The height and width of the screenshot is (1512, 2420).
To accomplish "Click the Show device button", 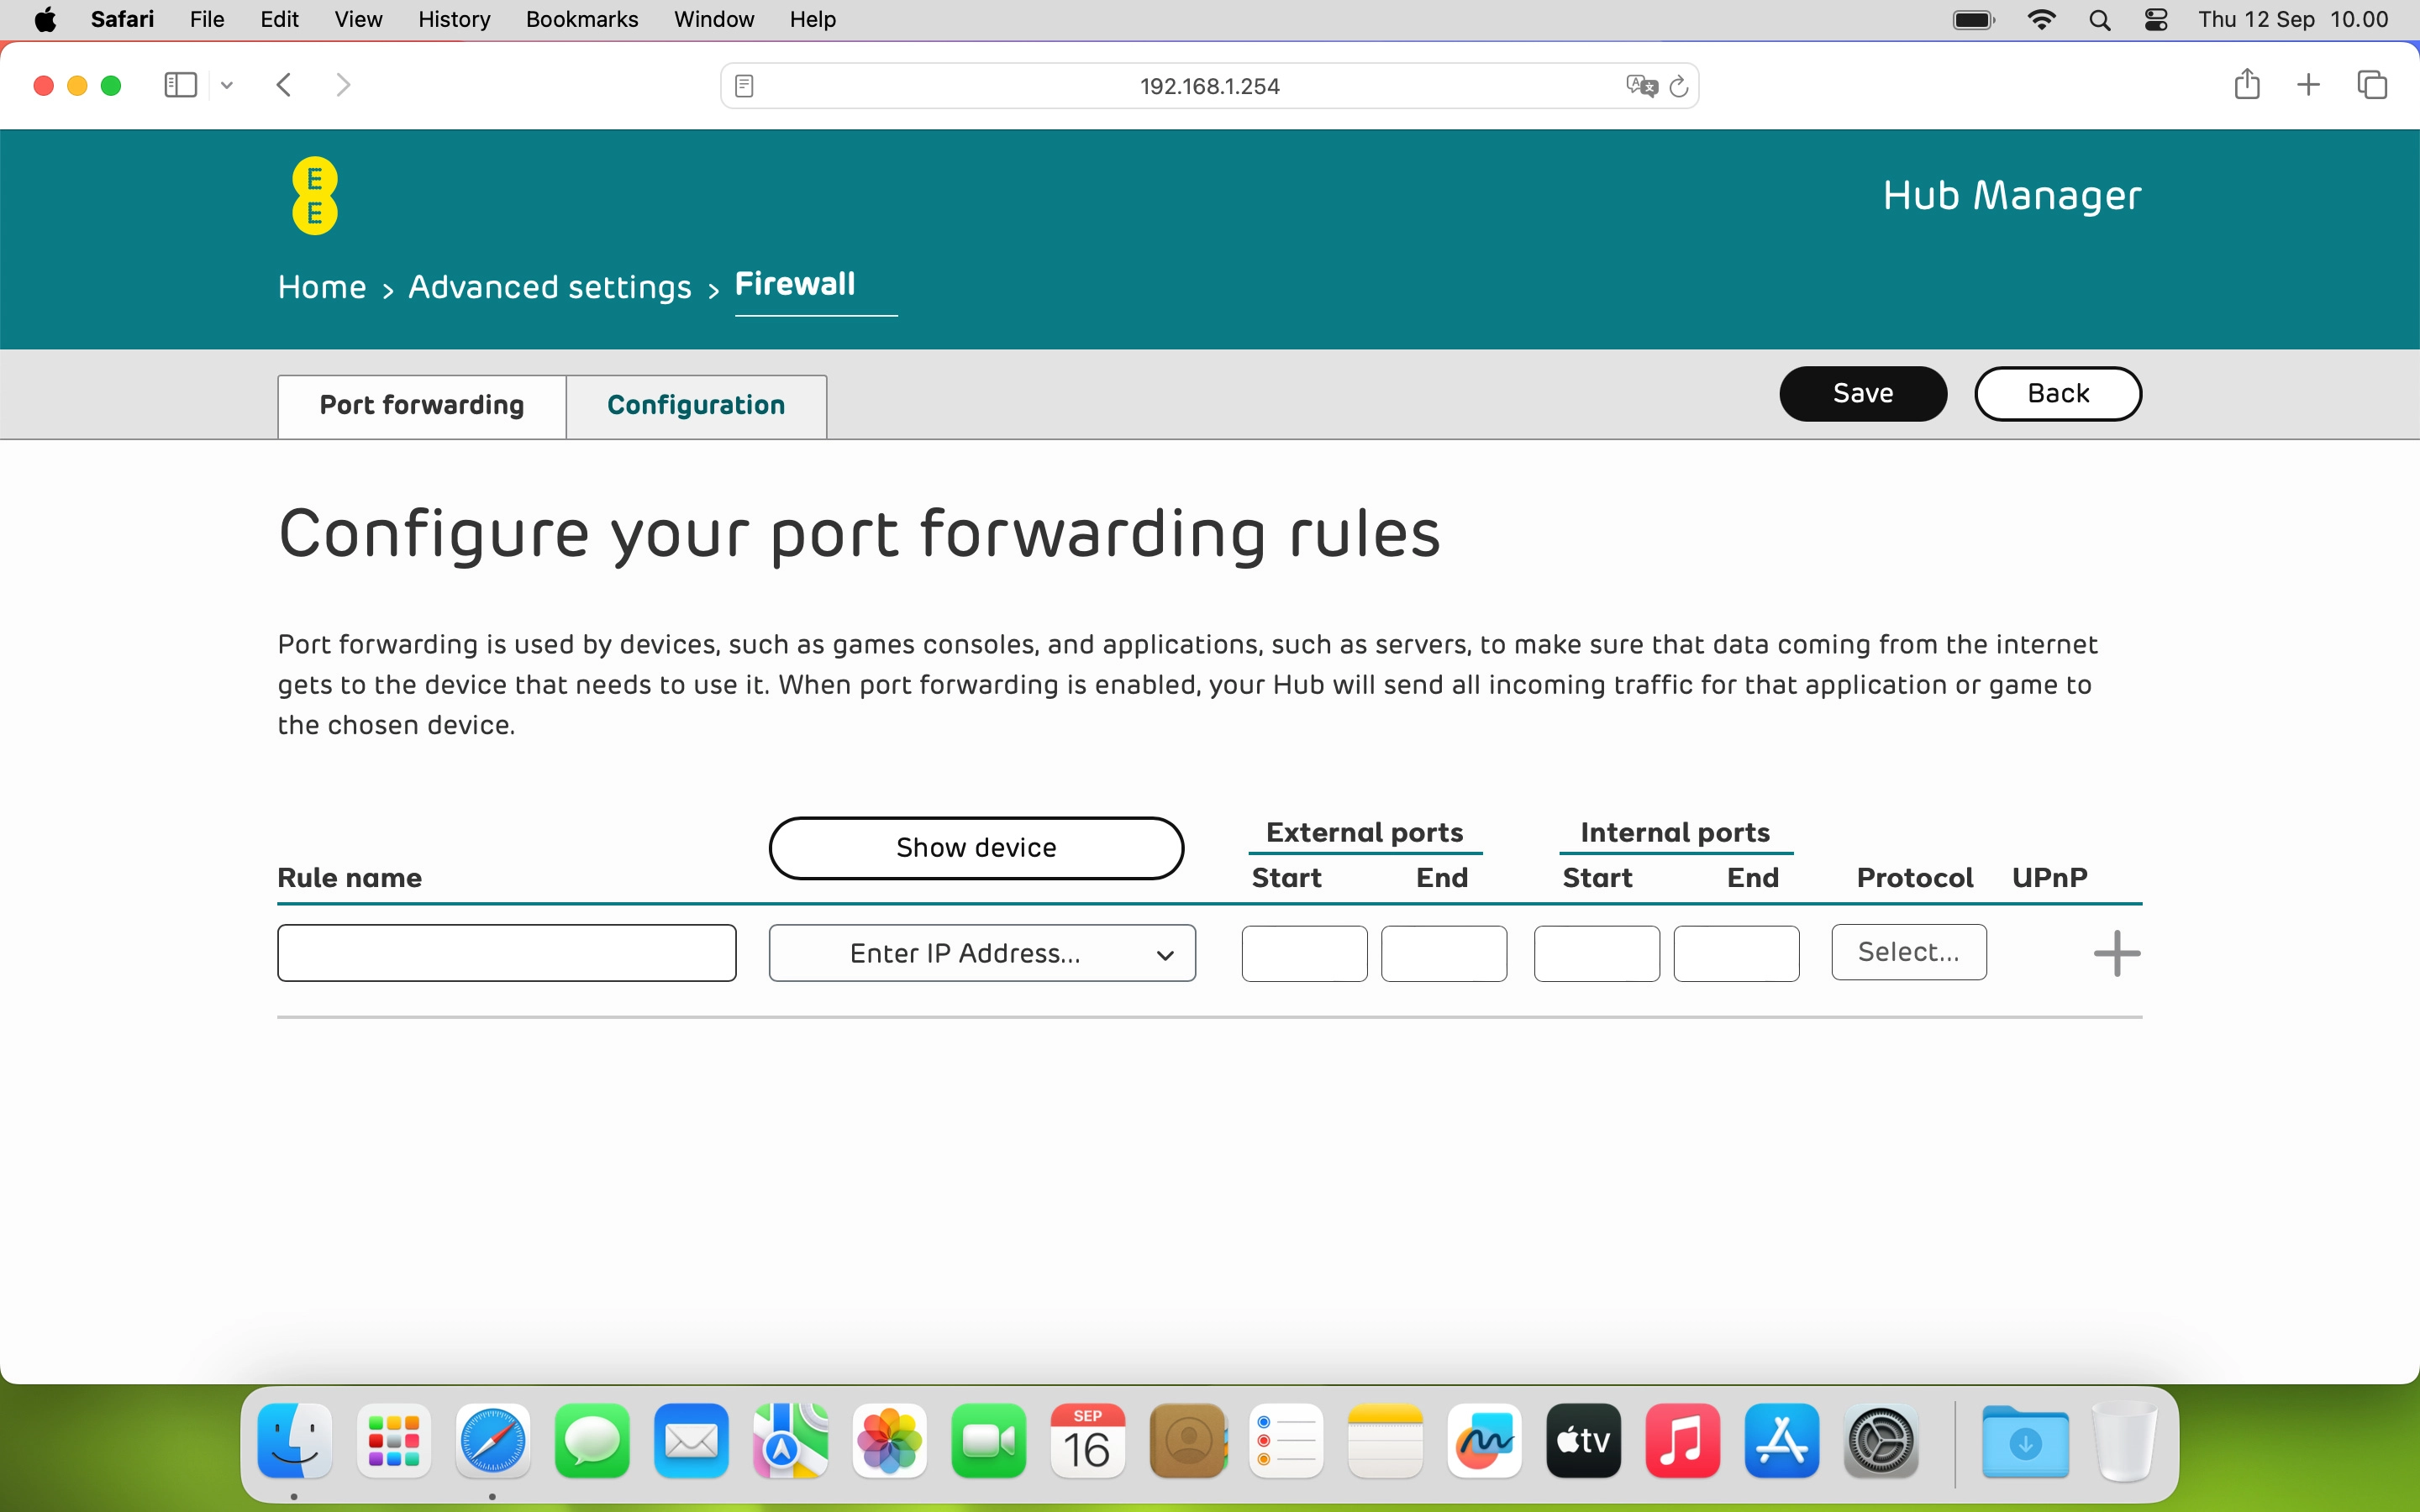I will (x=976, y=848).
